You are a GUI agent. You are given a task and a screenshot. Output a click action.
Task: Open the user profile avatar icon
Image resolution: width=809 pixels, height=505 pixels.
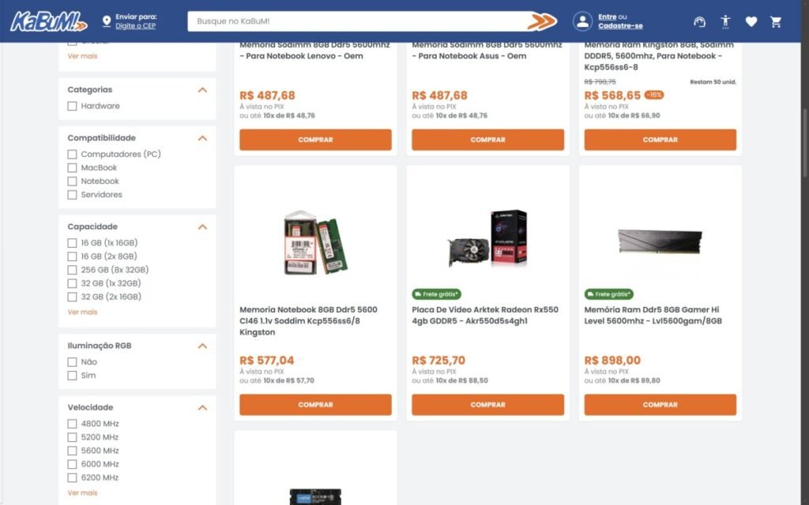(x=582, y=21)
